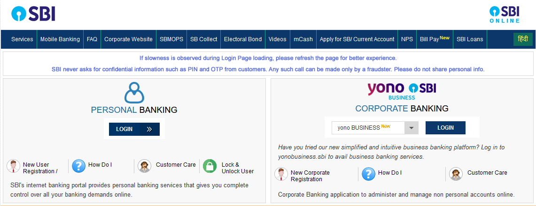Open the New Corporate Registration link
The height and width of the screenshot is (206, 536).
tap(310, 176)
